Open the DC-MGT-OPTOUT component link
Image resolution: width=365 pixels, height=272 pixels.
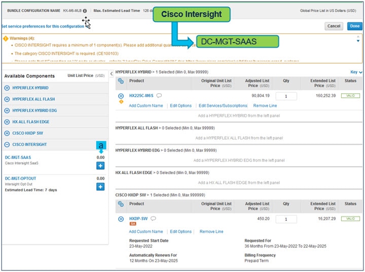click(20, 178)
